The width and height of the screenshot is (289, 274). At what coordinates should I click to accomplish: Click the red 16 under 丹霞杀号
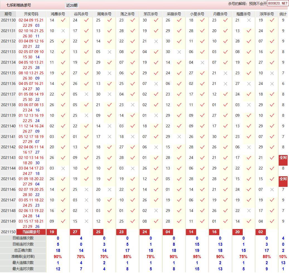(x=214, y=232)
